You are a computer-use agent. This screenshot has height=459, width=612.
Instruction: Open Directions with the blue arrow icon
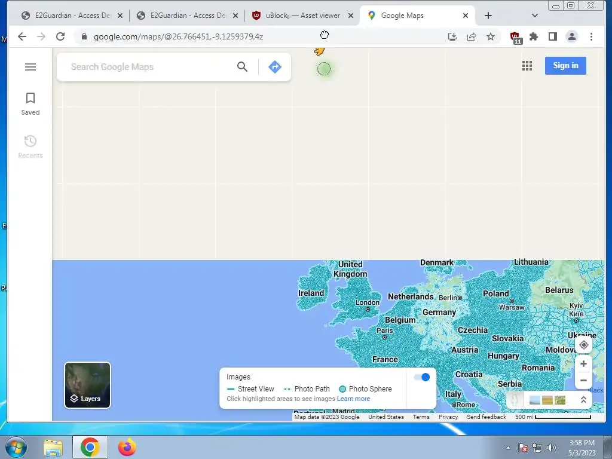(275, 67)
